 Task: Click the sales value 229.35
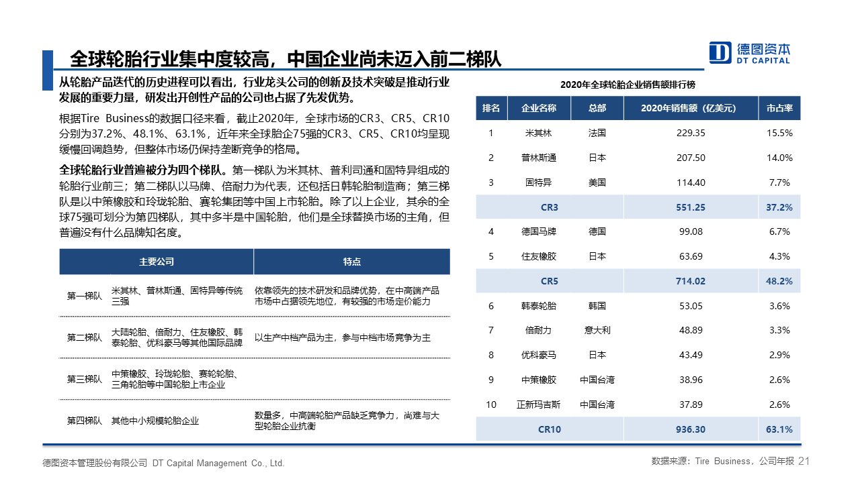click(x=691, y=133)
